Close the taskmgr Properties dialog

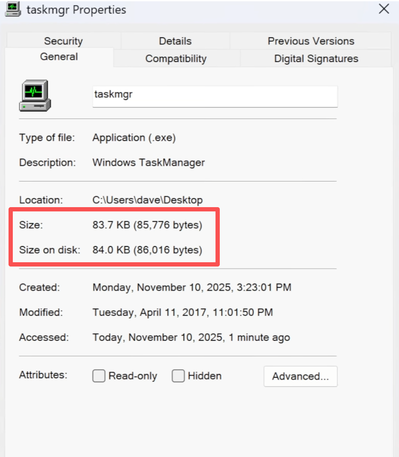coord(384,9)
